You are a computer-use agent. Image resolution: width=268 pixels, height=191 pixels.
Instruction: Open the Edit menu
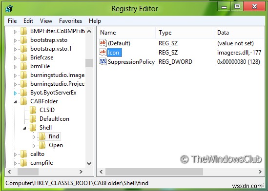pos(28,21)
